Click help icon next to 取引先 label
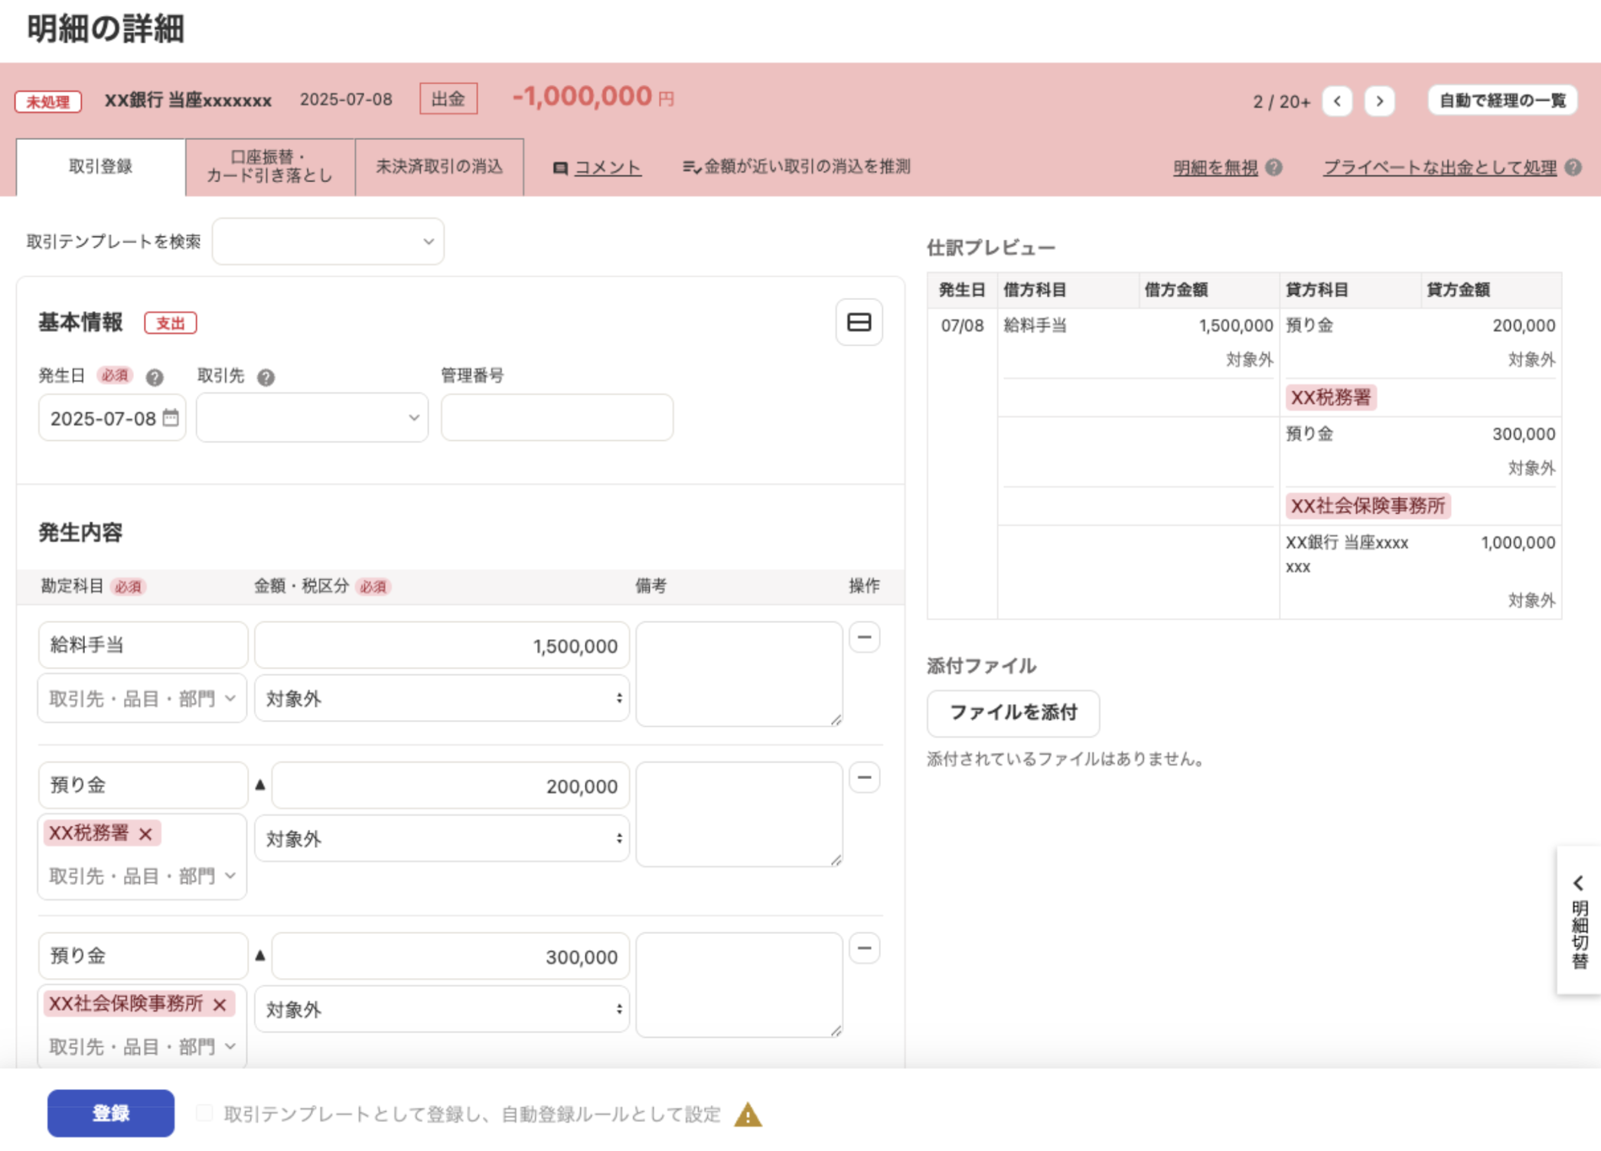The width and height of the screenshot is (1601, 1151). tap(266, 377)
